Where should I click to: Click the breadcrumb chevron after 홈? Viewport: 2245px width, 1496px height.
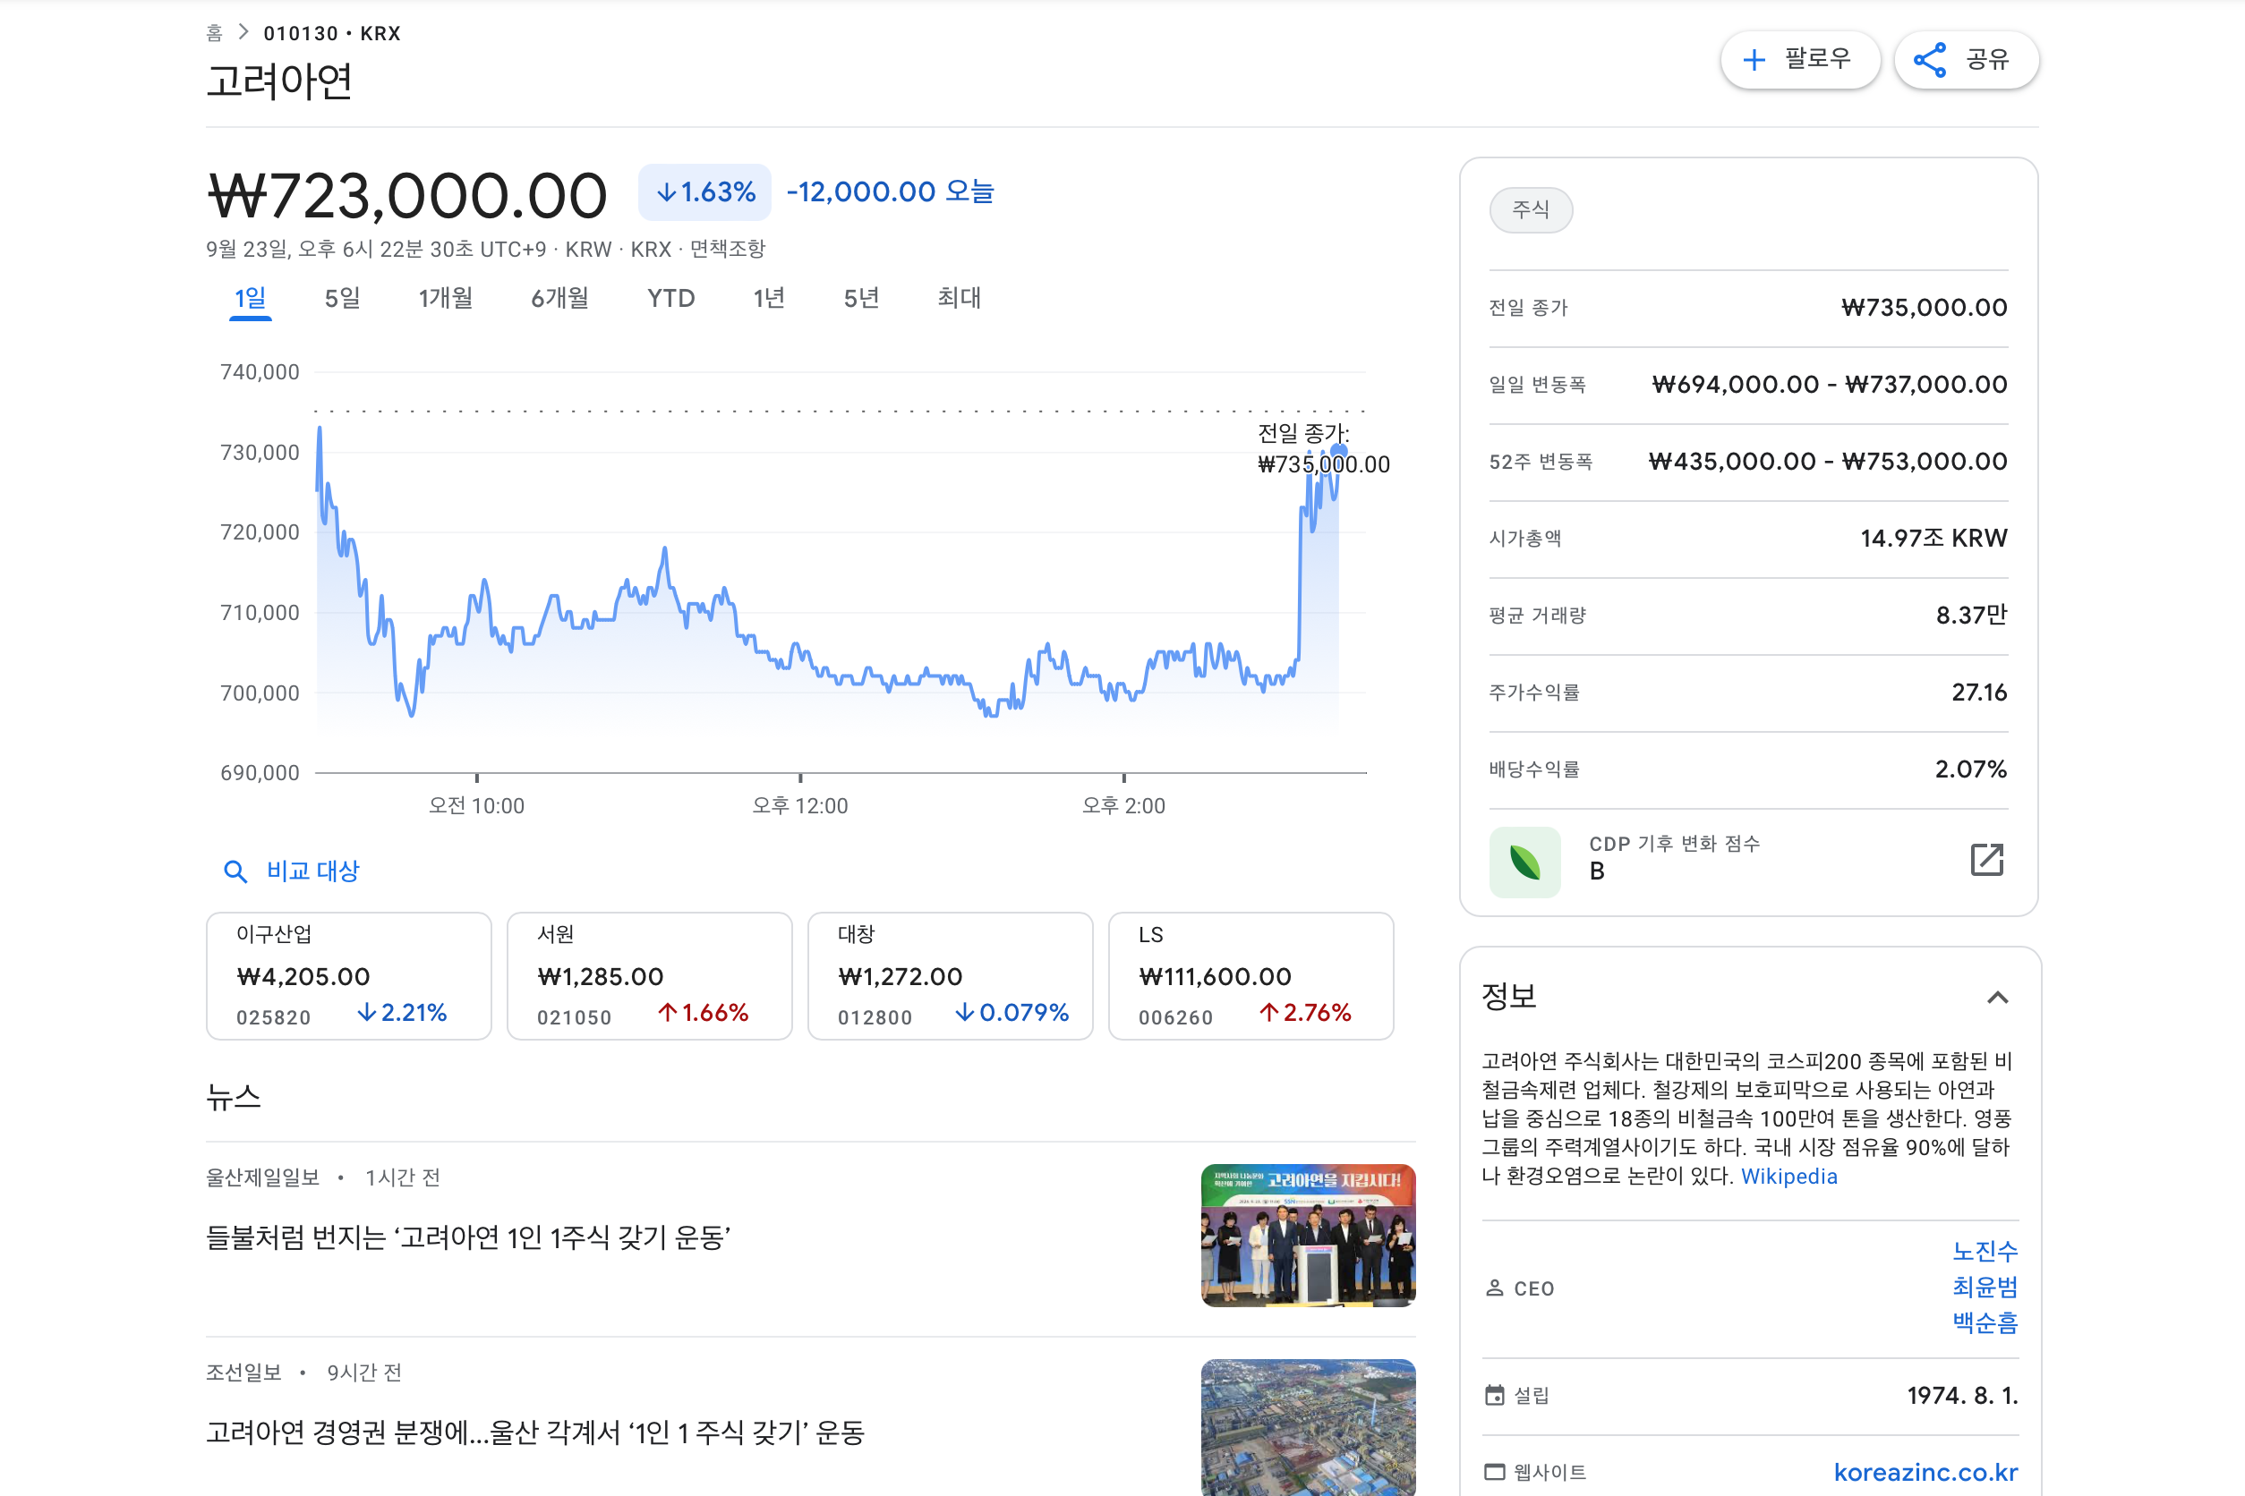pos(243,32)
